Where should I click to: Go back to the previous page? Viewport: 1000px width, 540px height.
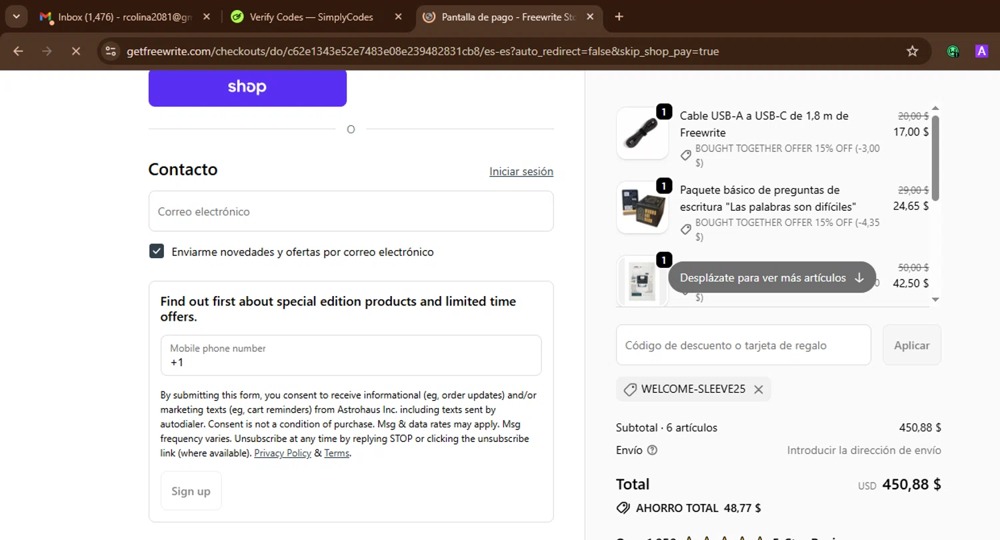[x=18, y=51]
